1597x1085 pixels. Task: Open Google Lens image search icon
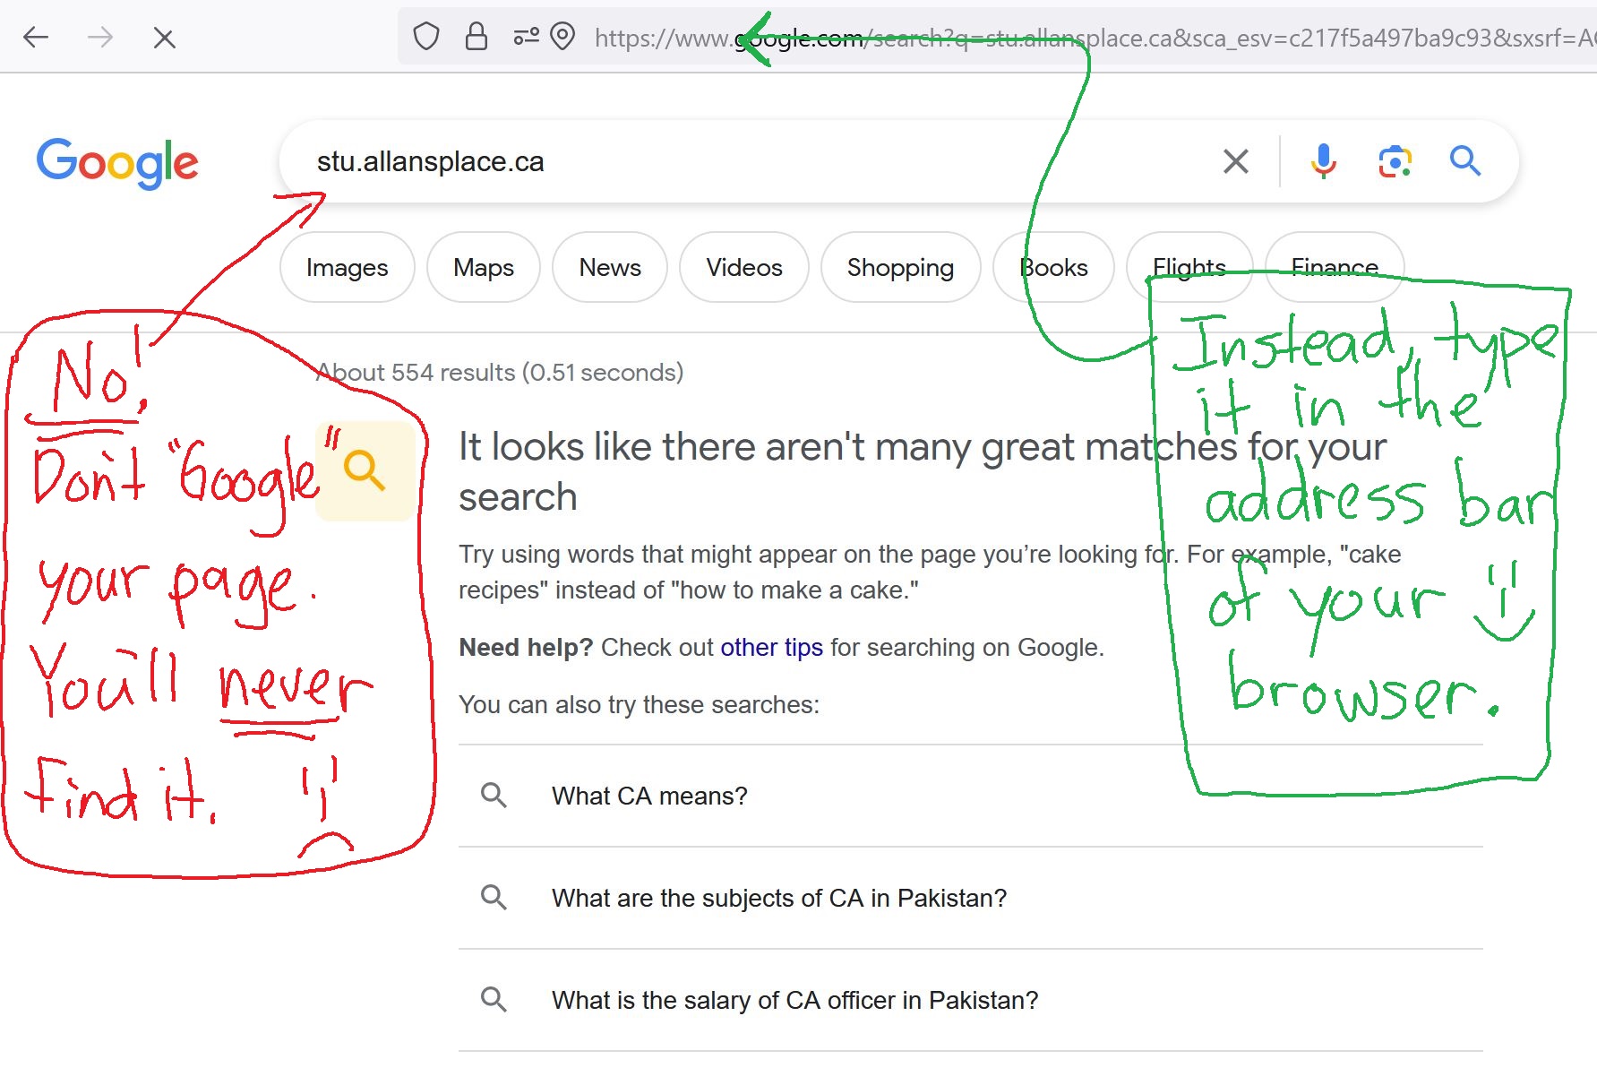[1395, 161]
